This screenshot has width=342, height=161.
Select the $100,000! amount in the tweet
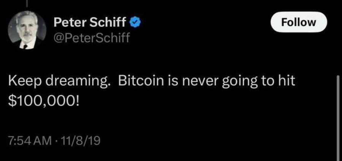[x=44, y=101]
